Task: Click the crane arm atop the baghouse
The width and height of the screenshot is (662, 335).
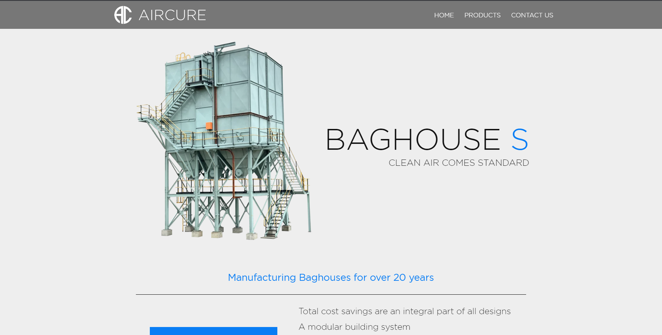Action: click(x=225, y=45)
